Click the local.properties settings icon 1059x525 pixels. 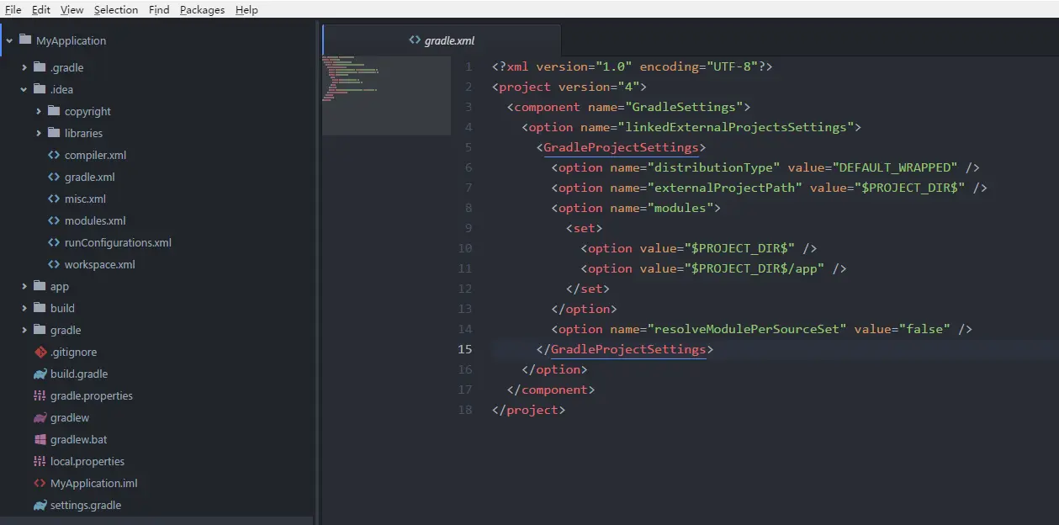(40, 461)
